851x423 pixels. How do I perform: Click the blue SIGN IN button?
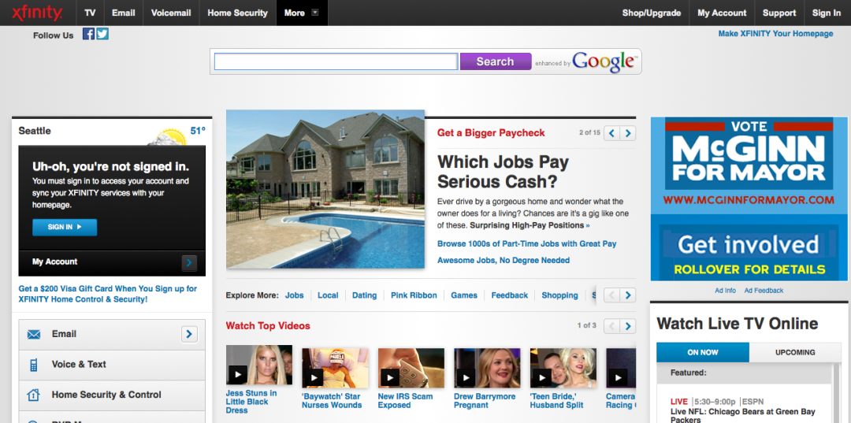click(x=65, y=227)
